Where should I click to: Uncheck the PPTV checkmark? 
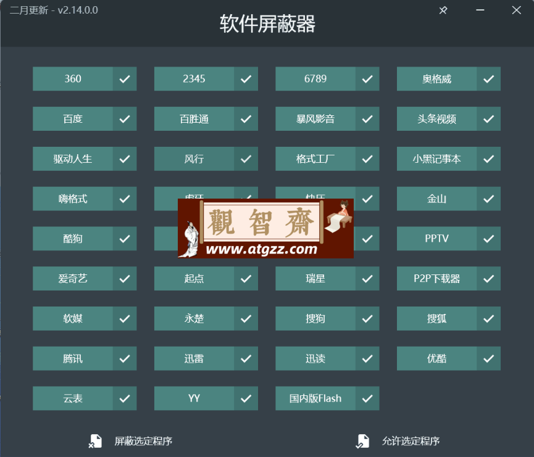pos(488,239)
